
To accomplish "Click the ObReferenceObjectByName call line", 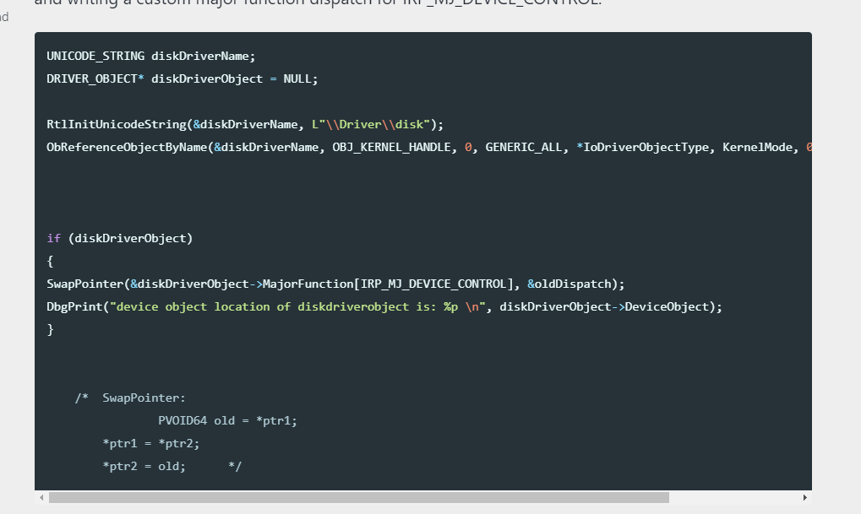I will tap(429, 148).
